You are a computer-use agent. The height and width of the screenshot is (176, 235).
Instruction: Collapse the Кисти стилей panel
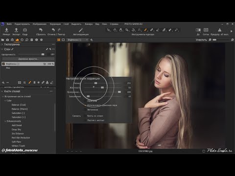click(x=2, y=91)
